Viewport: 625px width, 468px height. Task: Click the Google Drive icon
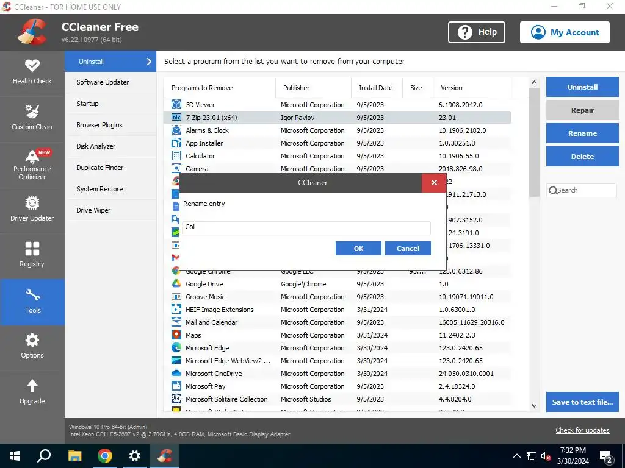point(176,284)
